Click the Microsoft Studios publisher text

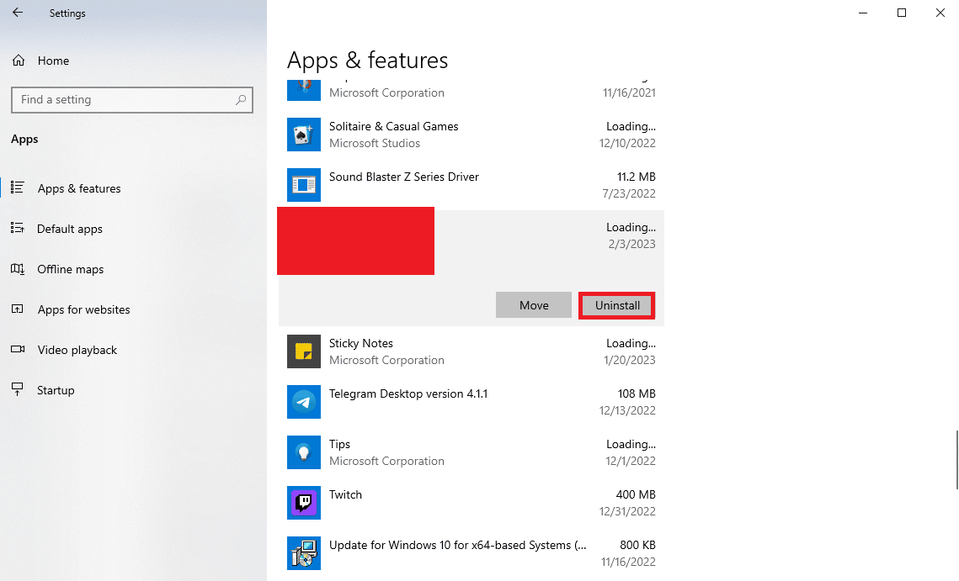pyautogui.click(x=375, y=143)
